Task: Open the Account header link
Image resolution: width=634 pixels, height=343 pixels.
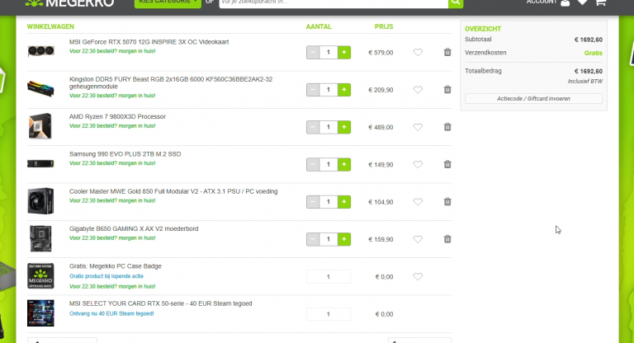Action: (x=542, y=2)
